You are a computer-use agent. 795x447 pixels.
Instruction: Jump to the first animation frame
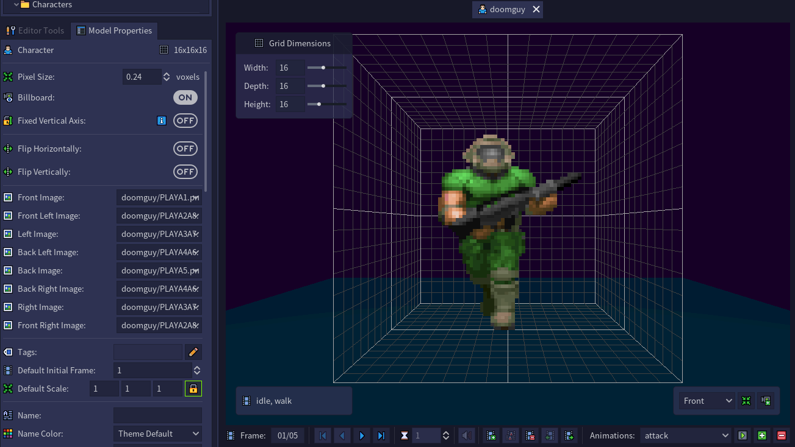click(323, 435)
